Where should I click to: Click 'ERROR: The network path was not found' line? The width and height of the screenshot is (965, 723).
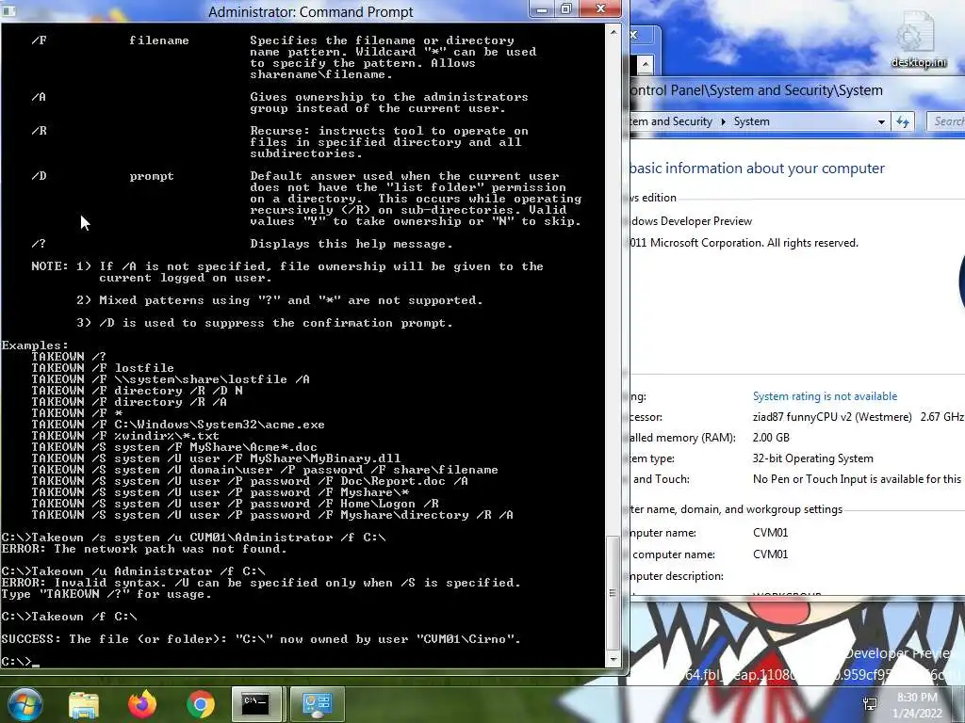(144, 549)
